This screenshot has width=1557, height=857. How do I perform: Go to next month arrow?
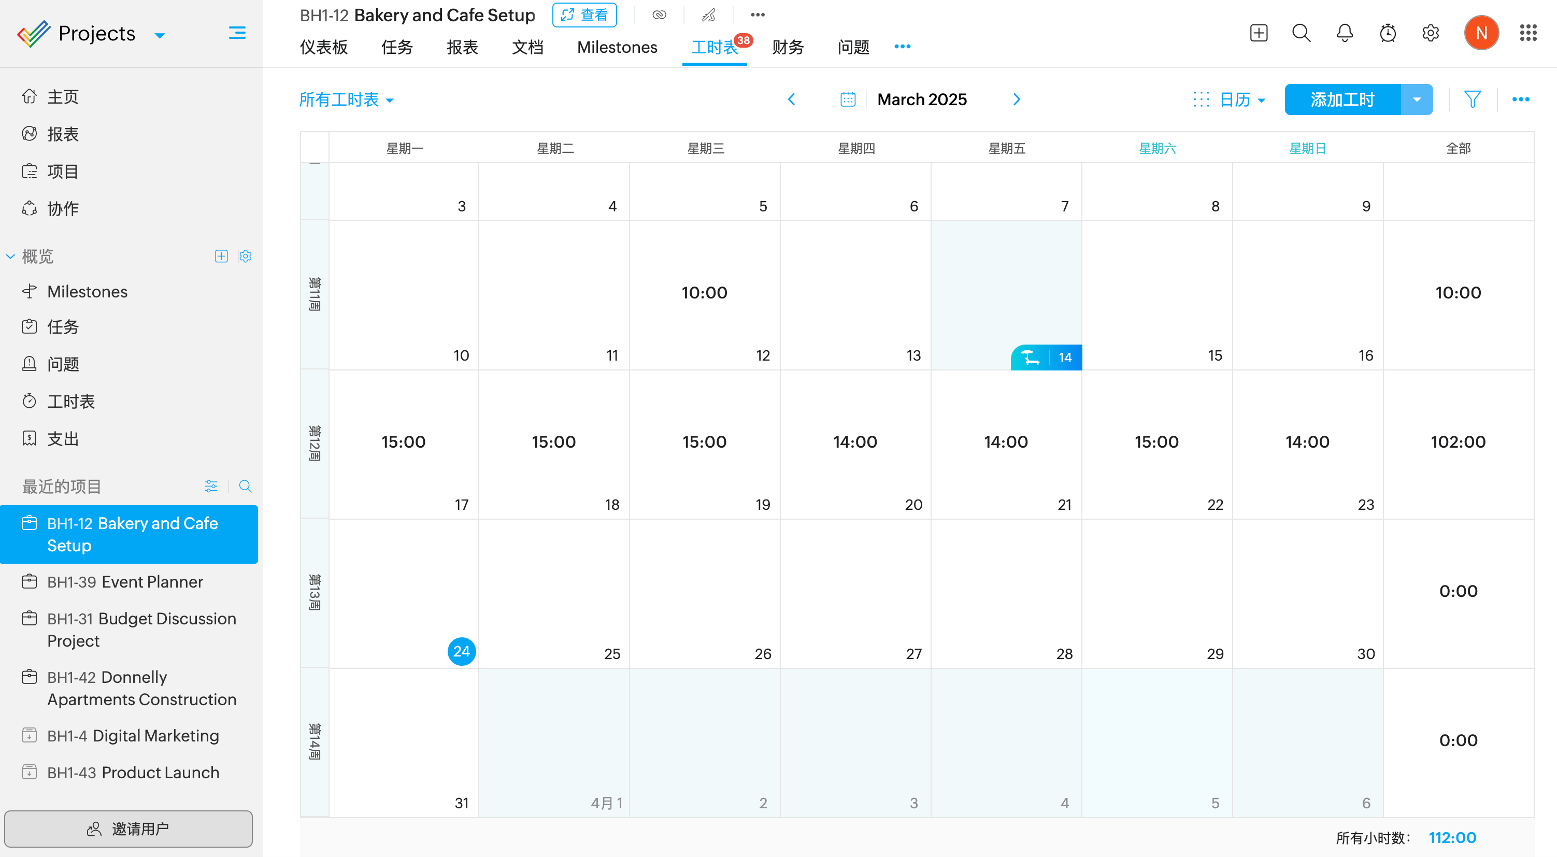1016,99
